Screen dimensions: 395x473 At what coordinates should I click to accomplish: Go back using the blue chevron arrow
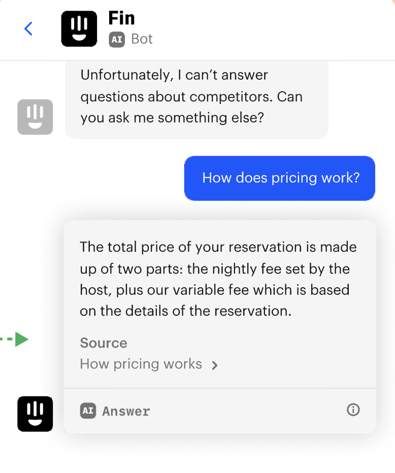[28, 29]
